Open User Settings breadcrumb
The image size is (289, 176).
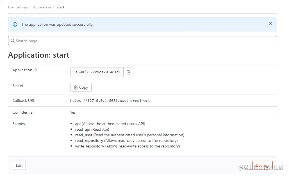coord(18,7)
